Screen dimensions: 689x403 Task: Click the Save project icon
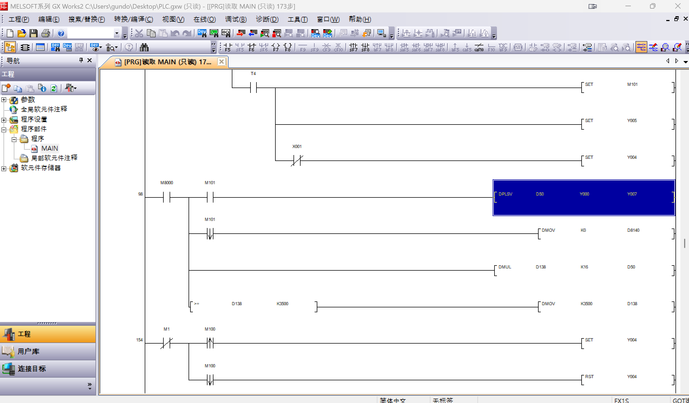point(33,33)
